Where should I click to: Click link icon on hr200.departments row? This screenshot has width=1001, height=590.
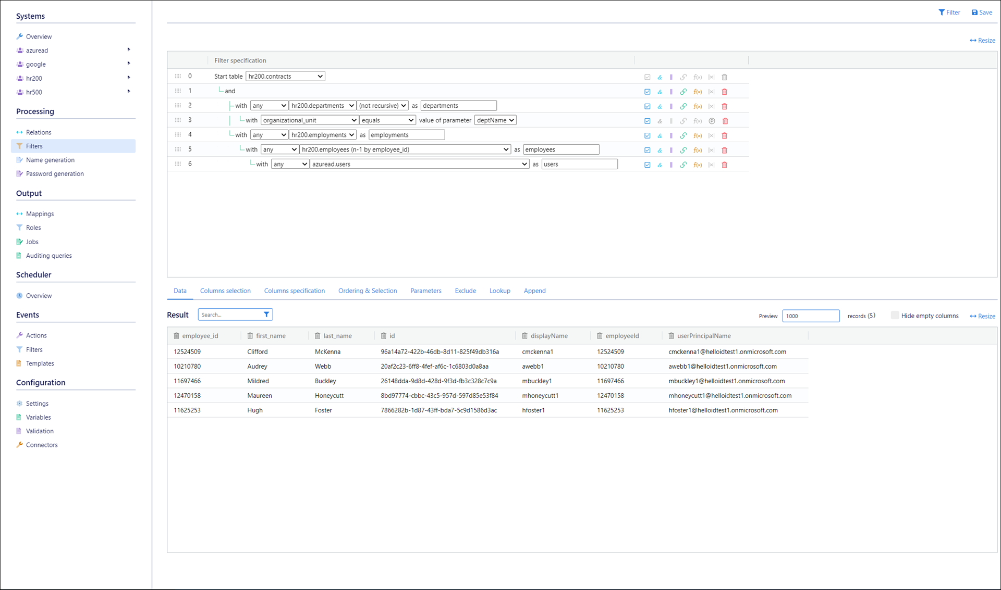pyautogui.click(x=683, y=106)
